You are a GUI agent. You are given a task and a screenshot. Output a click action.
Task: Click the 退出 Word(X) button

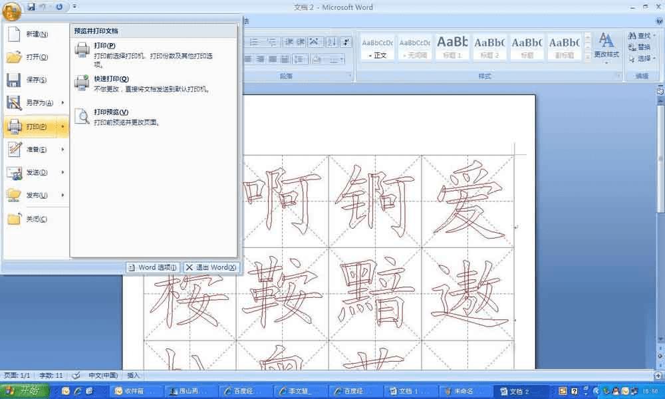click(x=211, y=267)
